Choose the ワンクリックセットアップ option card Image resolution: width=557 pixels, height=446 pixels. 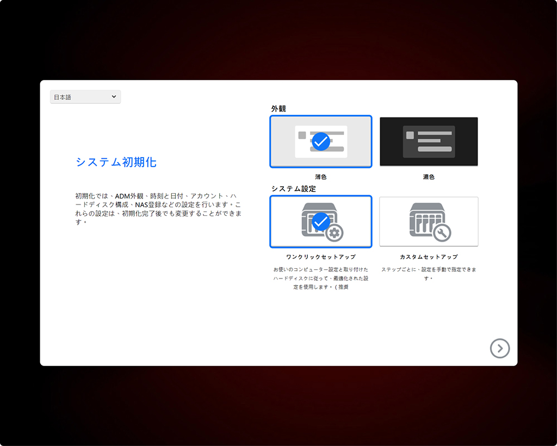click(x=321, y=221)
